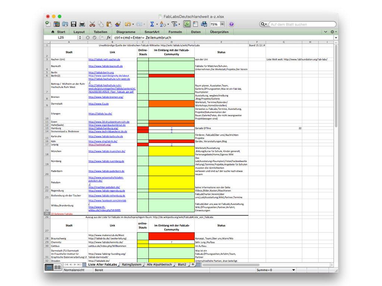Open Help with the purple question mark
This screenshot has height=286, width=382.
point(231,24)
